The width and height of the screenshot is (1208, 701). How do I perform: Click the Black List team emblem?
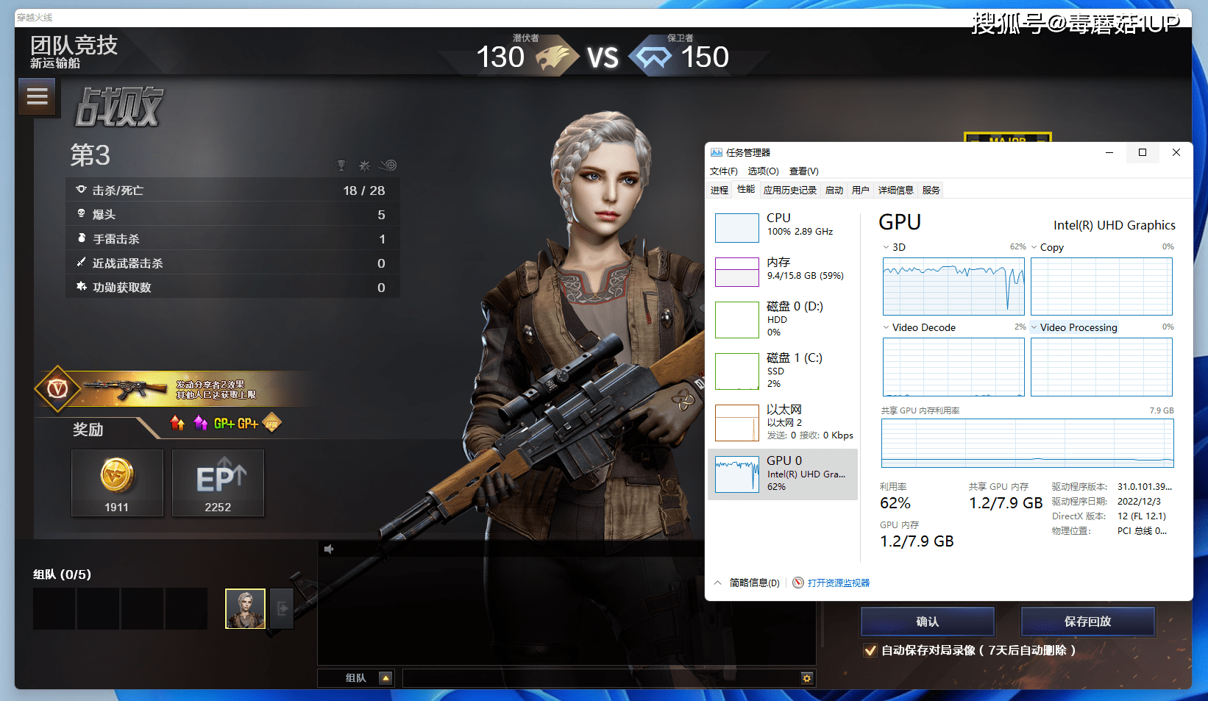click(557, 57)
